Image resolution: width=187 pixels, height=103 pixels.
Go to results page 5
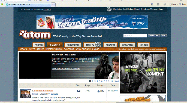click(99, 81)
